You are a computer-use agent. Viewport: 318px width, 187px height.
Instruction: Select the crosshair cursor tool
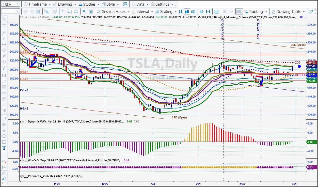(4, 25)
